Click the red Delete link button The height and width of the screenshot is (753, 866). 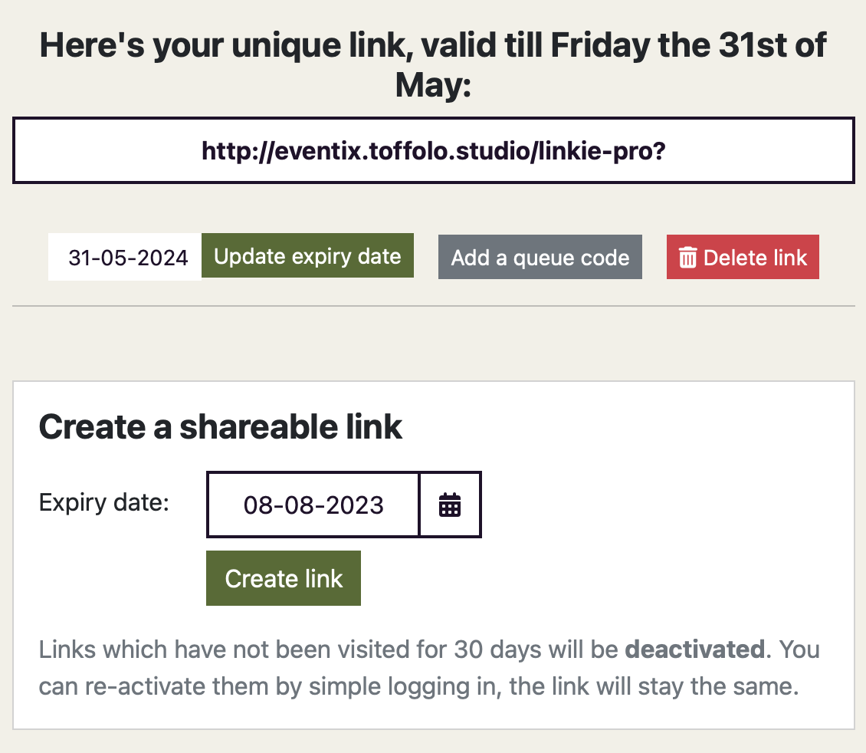click(x=742, y=257)
